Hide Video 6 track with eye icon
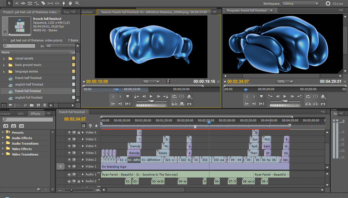Screen dimensions: 348x198 tap(70, 132)
